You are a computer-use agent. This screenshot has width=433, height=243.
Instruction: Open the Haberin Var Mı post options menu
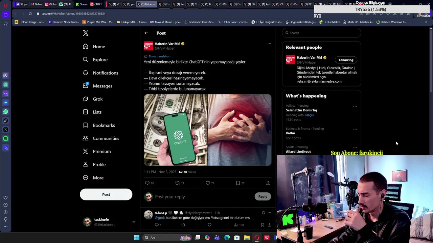(269, 44)
